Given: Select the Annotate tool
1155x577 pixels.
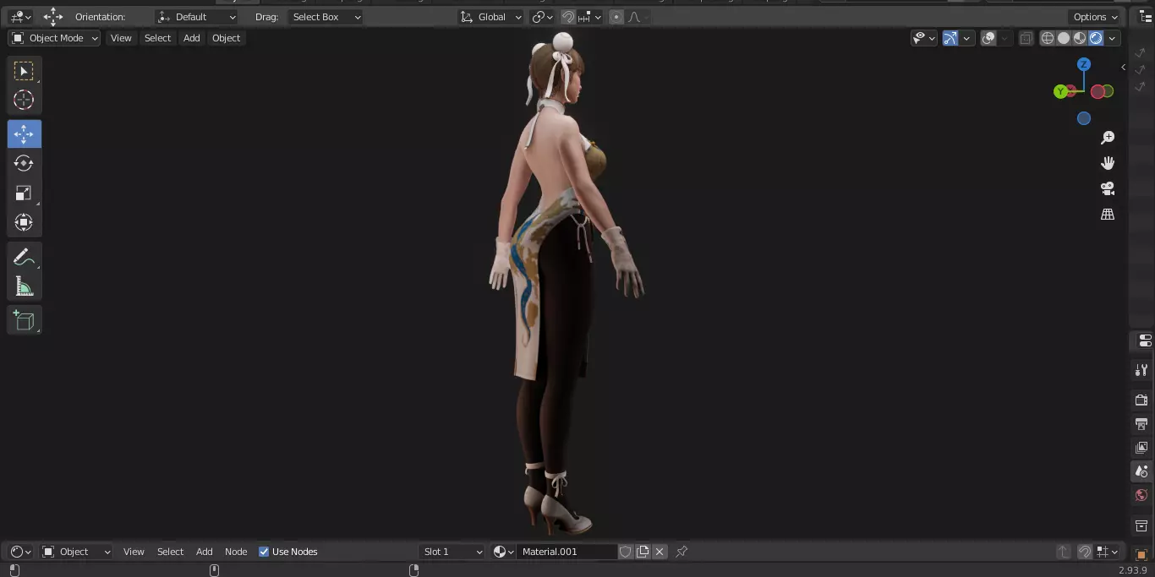Looking at the screenshot, I should (24, 258).
